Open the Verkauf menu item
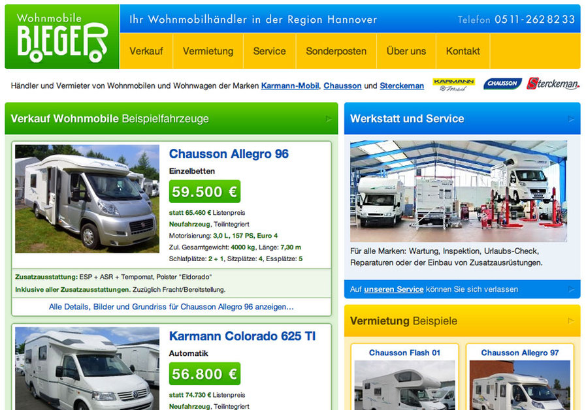The width and height of the screenshot is (586, 410). [x=146, y=51]
